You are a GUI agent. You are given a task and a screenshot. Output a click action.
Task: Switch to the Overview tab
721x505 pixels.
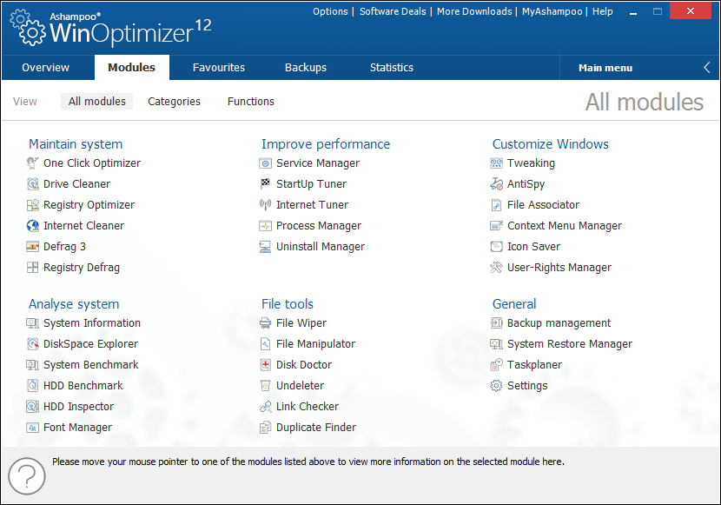click(45, 68)
